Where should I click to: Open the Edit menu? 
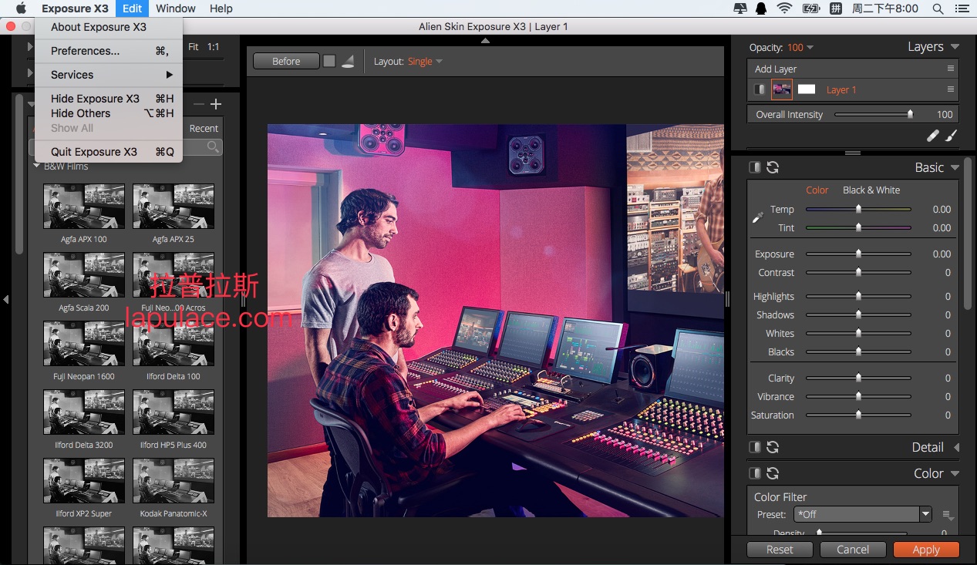coord(132,8)
